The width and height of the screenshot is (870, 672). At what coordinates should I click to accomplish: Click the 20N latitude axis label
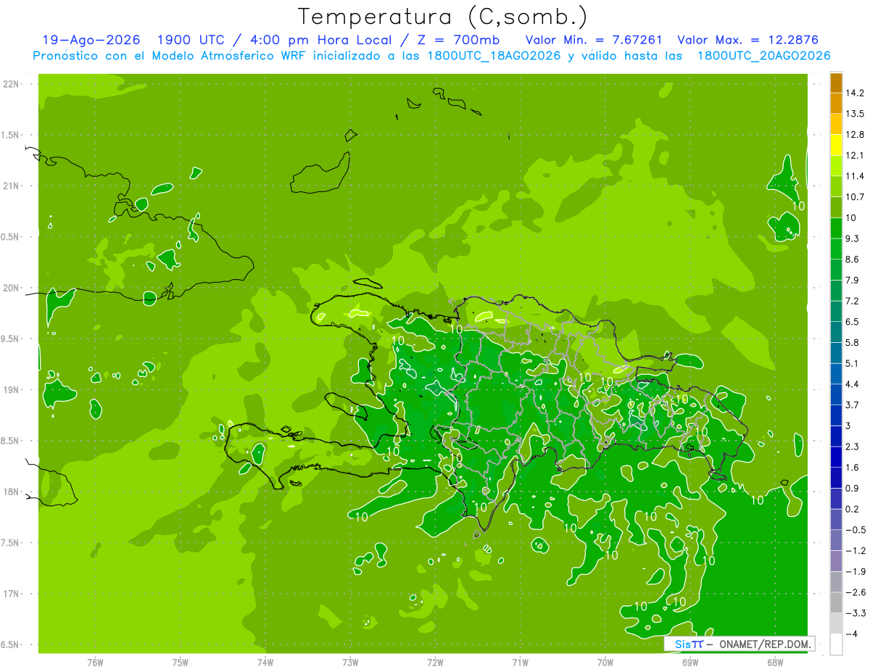click(x=11, y=288)
